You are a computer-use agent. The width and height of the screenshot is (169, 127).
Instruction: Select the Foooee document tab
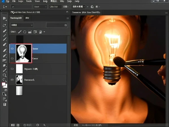(86, 12)
